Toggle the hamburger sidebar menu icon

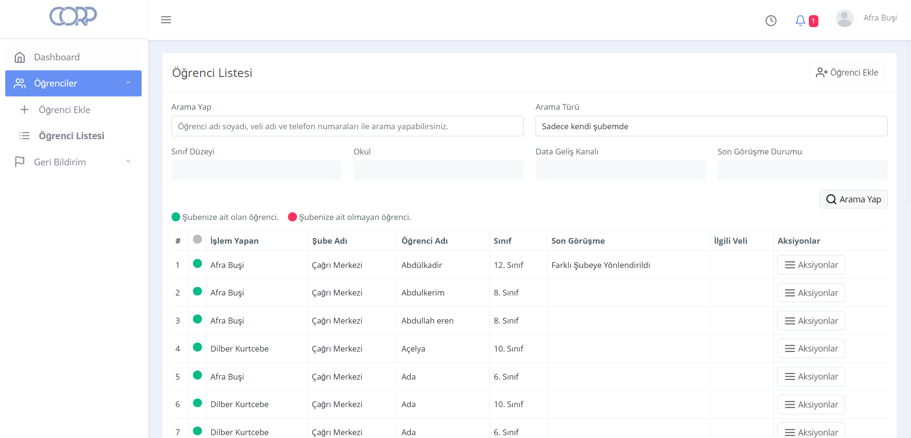(166, 20)
